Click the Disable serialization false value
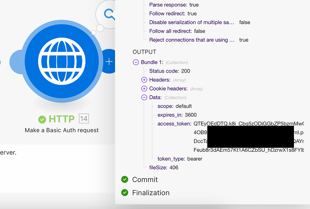The image size is (310, 209). [244, 22]
